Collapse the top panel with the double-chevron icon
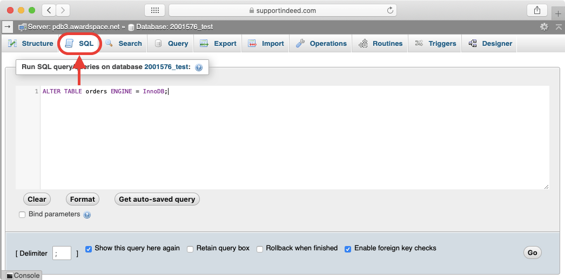 pos(559,26)
